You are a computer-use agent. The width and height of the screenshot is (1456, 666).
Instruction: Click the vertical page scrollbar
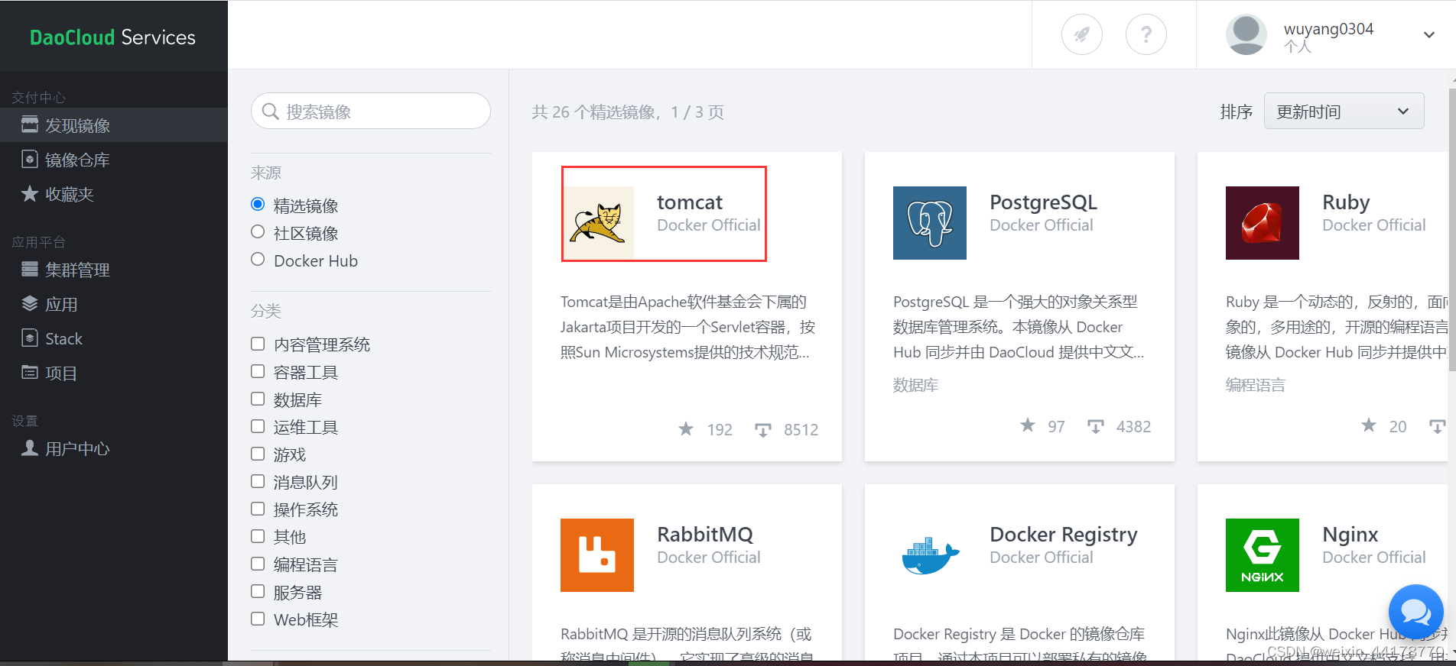pyautogui.click(x=1452, y=229)
